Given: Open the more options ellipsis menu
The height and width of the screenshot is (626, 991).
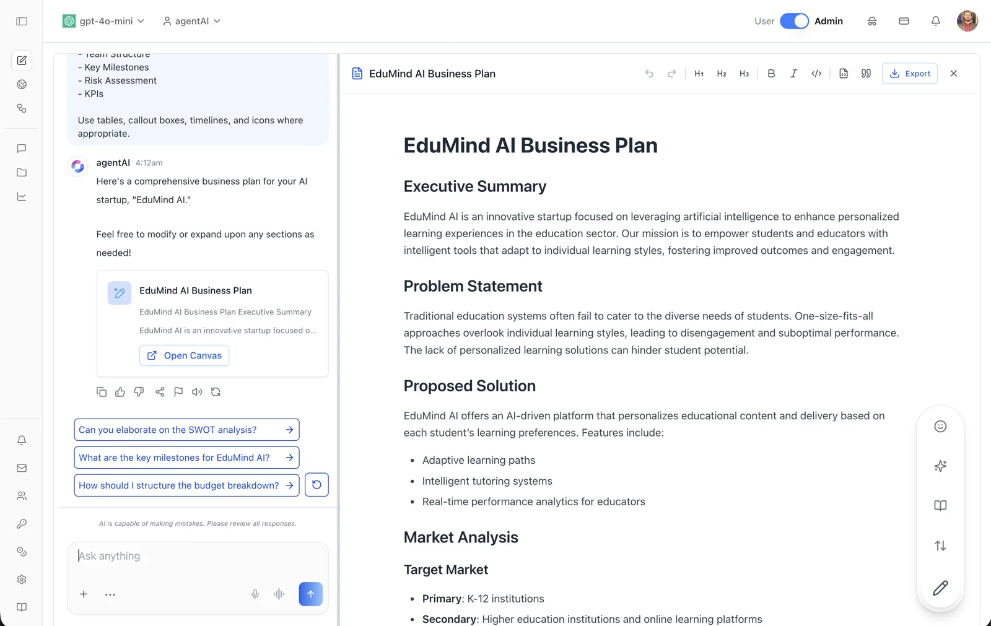Looking at the screenshot, I should click(110, 594).
